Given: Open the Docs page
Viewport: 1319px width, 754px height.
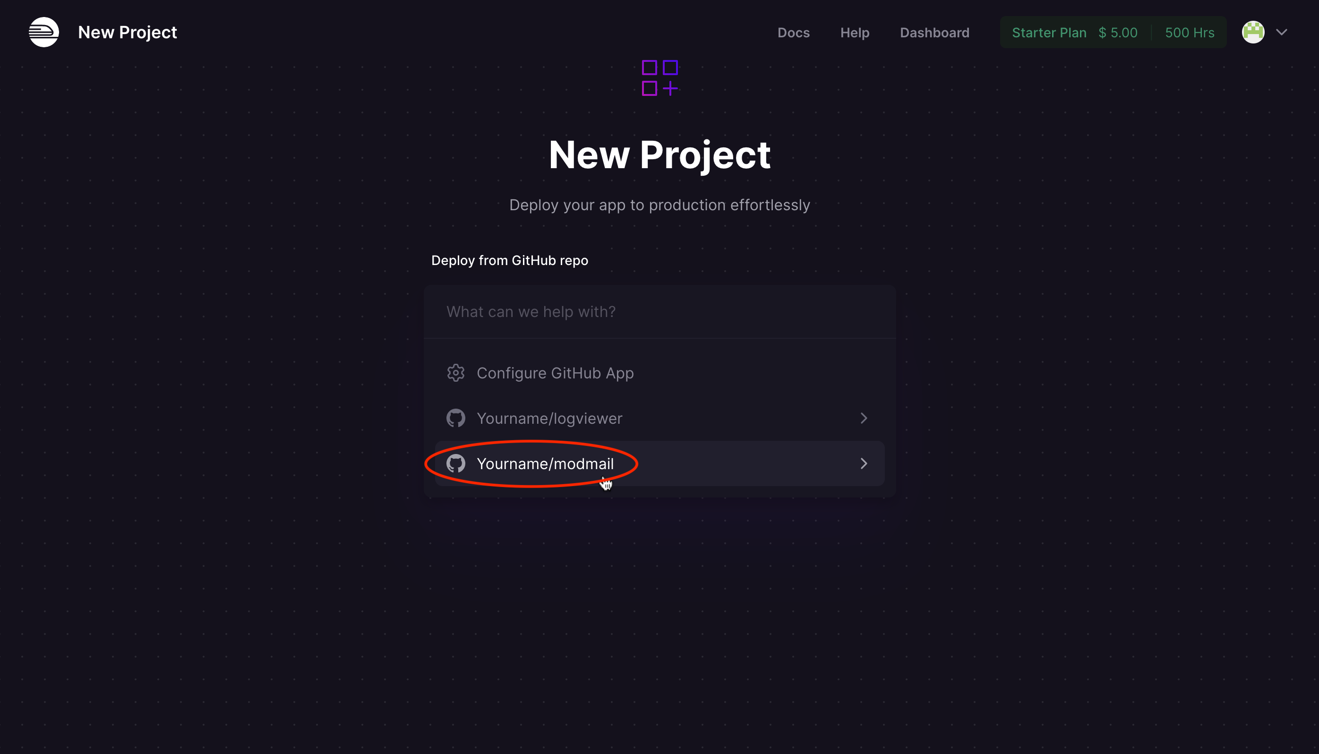Looking at the screenshot, I should (x=793, y=32).
